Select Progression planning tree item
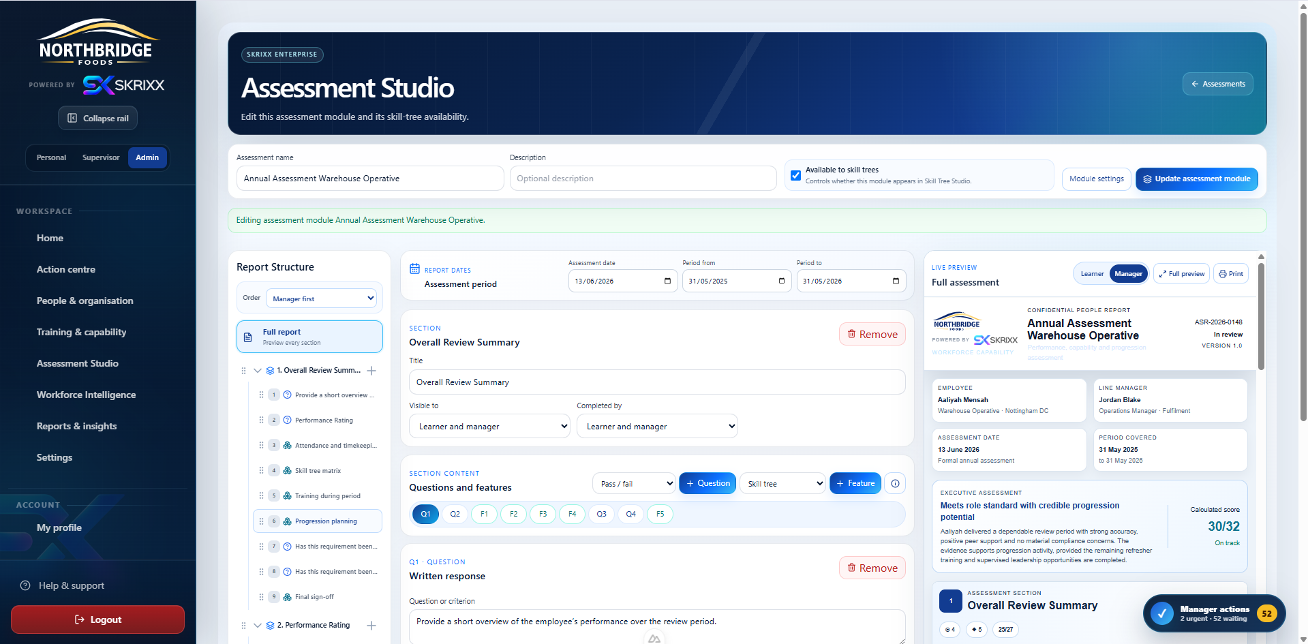 (318, 521)
